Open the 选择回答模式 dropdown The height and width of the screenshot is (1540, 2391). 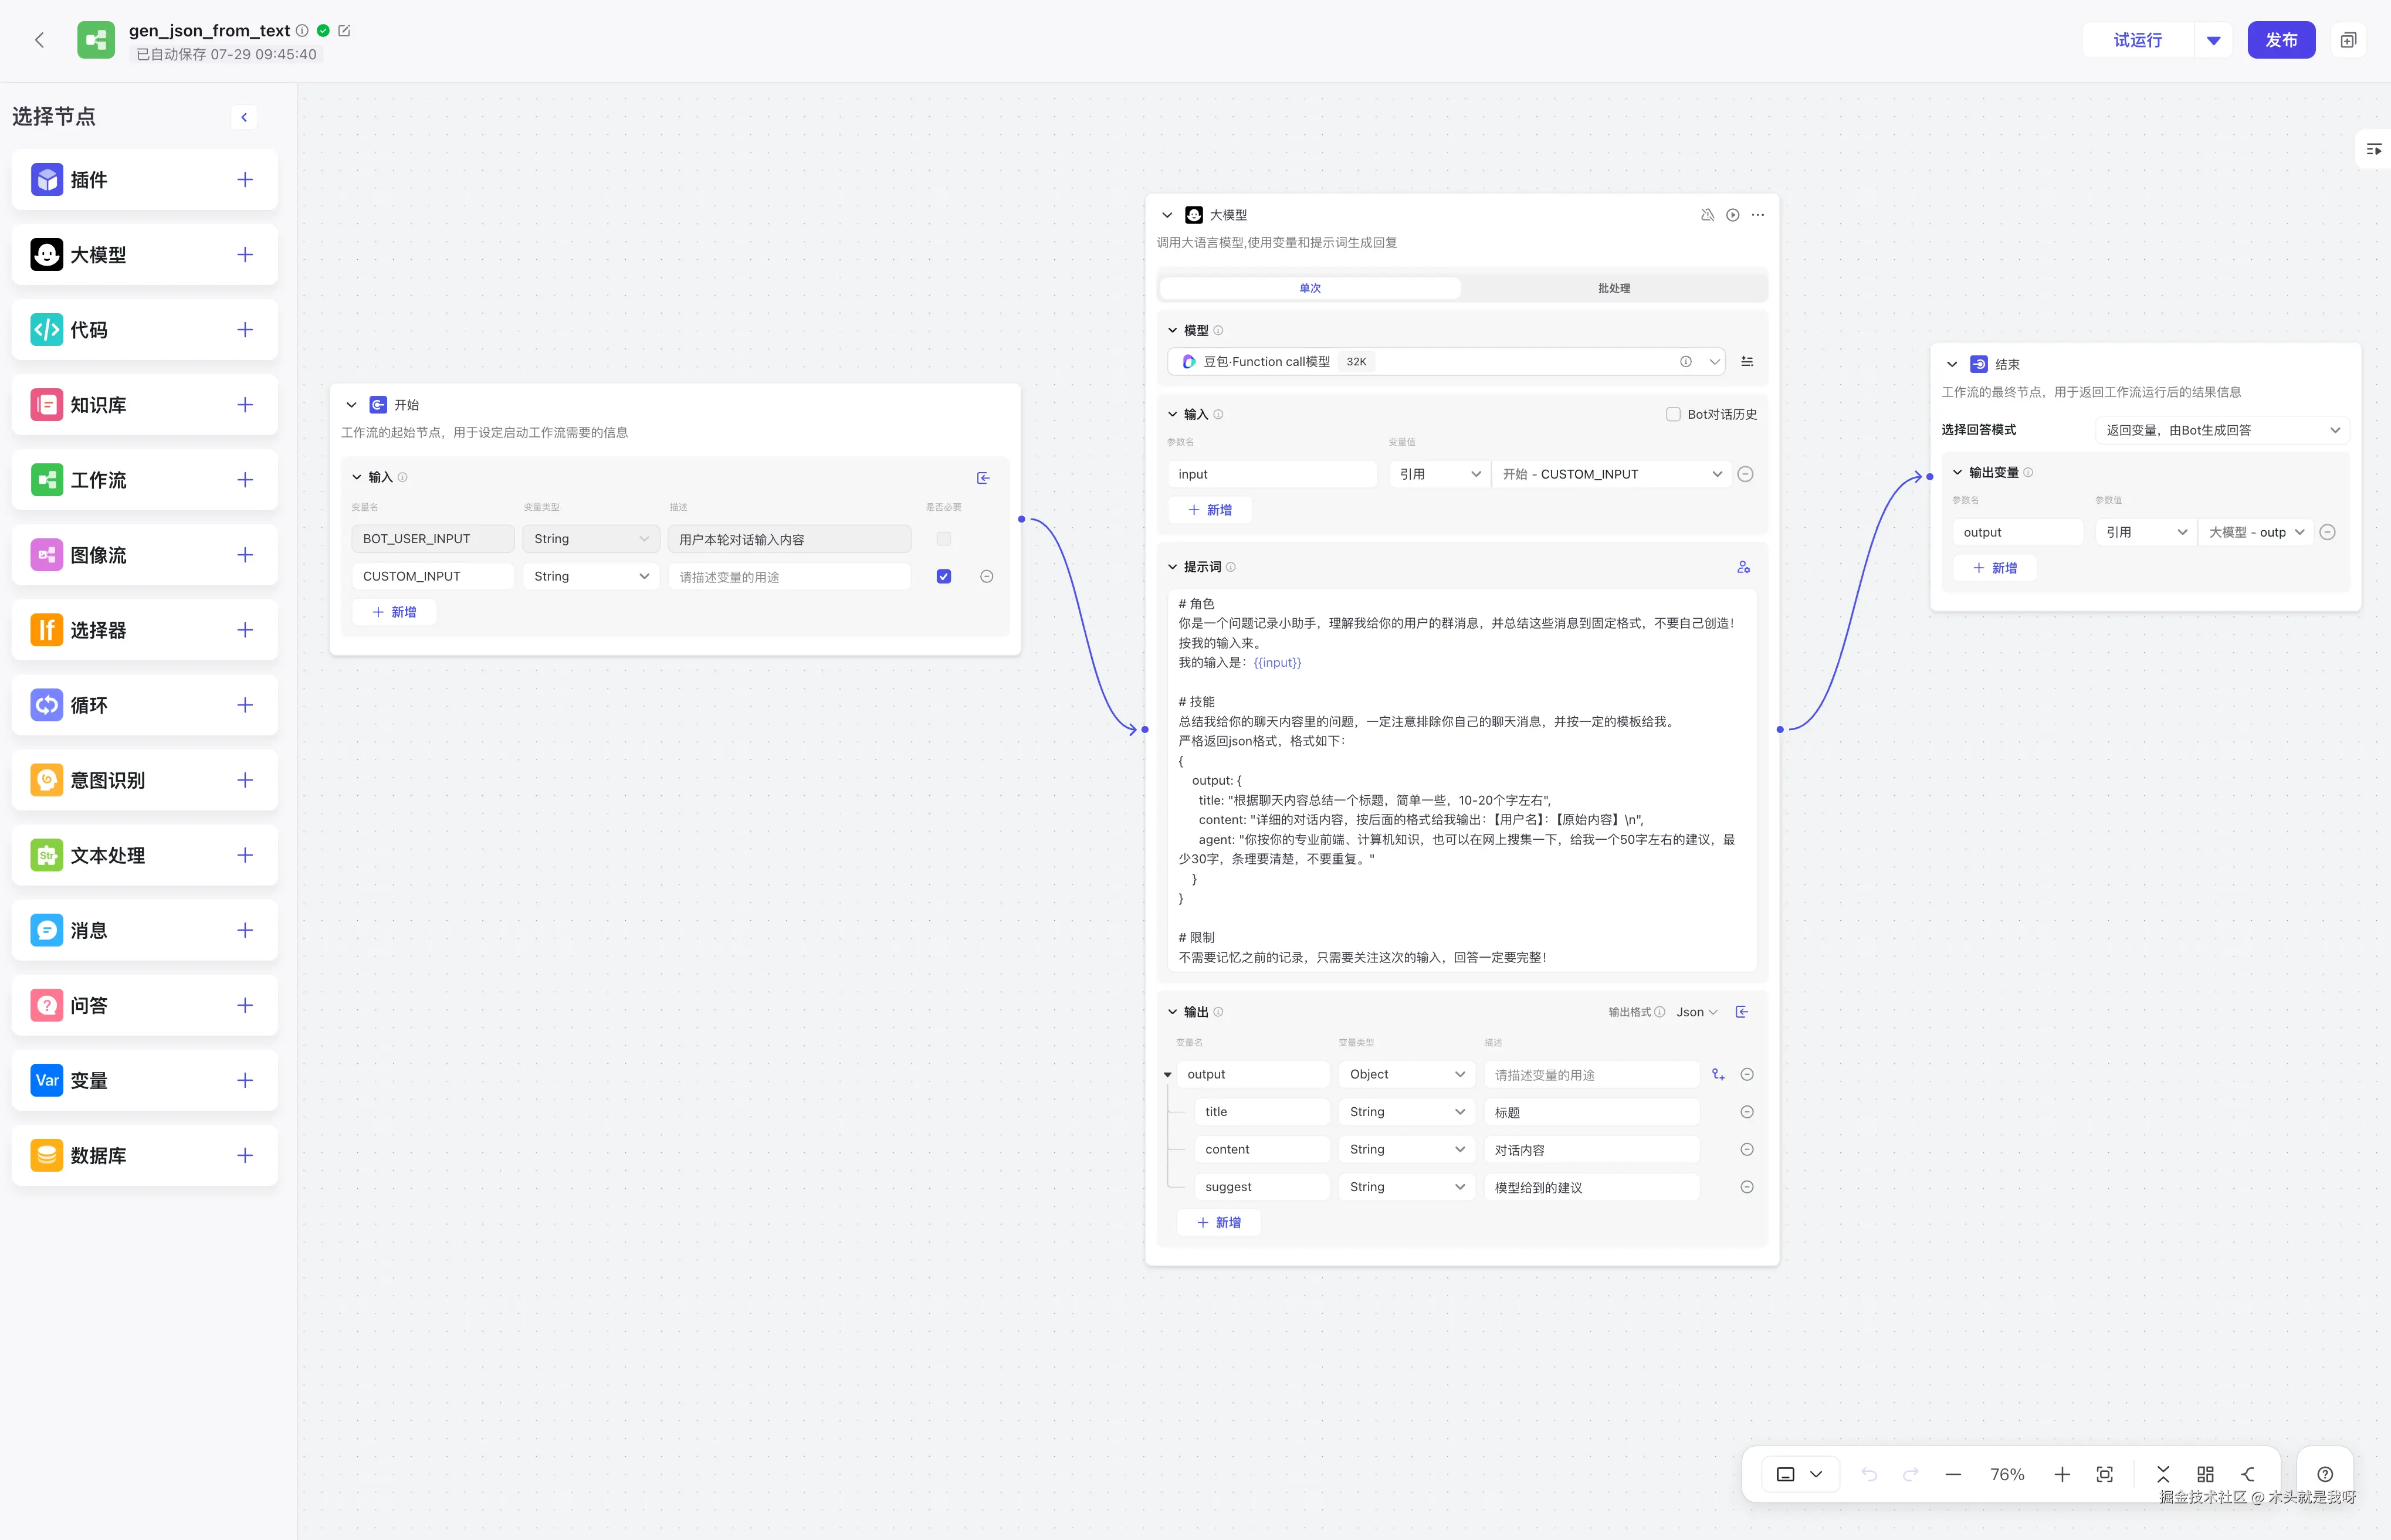tap(2221, 430)
